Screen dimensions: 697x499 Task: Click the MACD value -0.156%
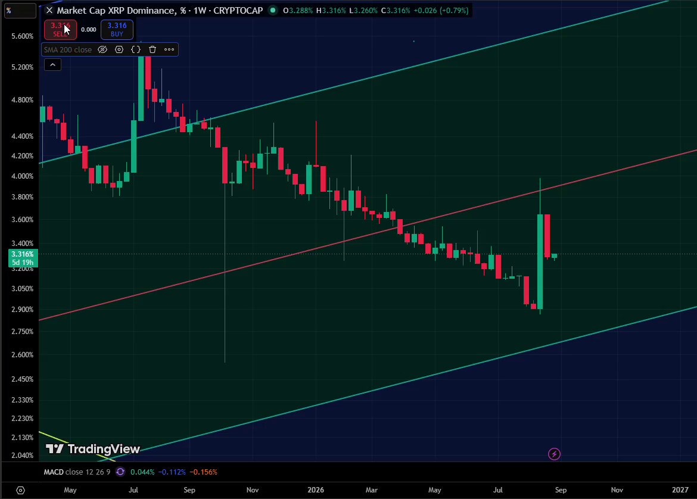[x=203, y=472]
